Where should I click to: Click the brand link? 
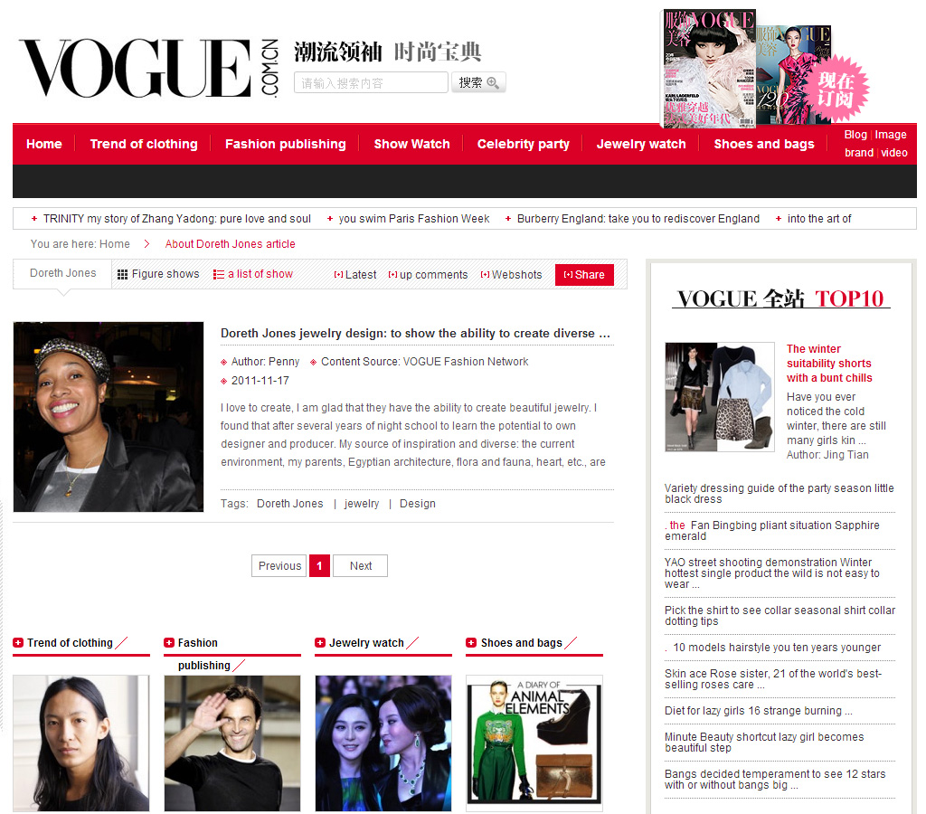point(859,153)
